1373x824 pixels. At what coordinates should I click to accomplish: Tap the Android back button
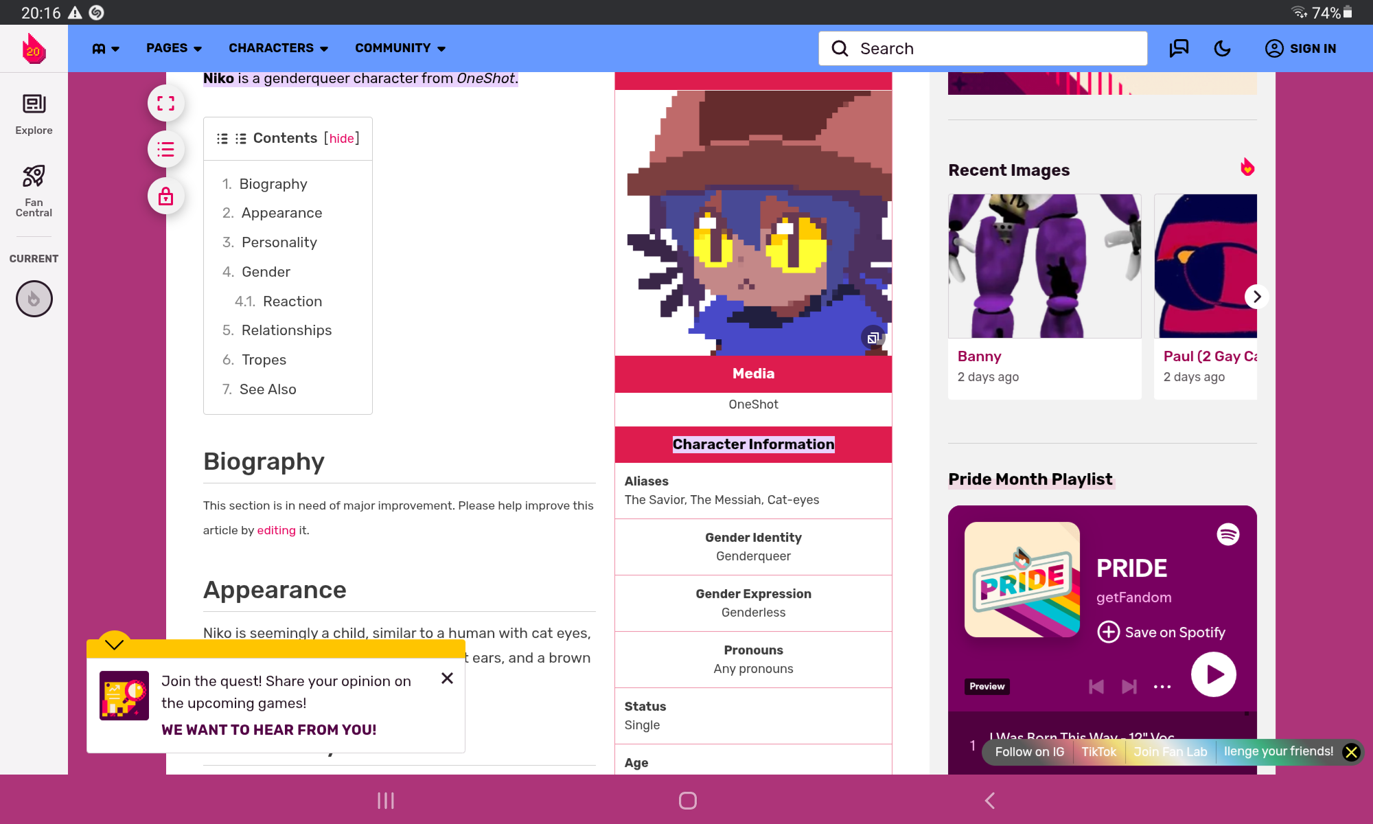(x=989, y=801)
